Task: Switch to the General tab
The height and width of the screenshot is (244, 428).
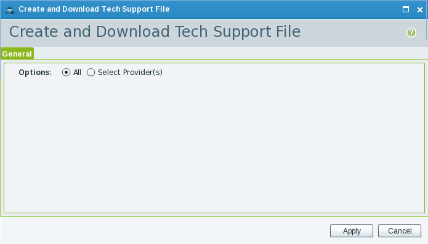Action: point(17,53)
